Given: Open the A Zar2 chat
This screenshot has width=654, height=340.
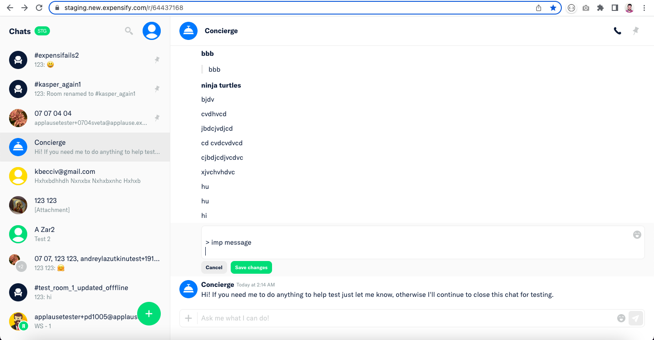Looking at the screenshot, I should 85,234.
